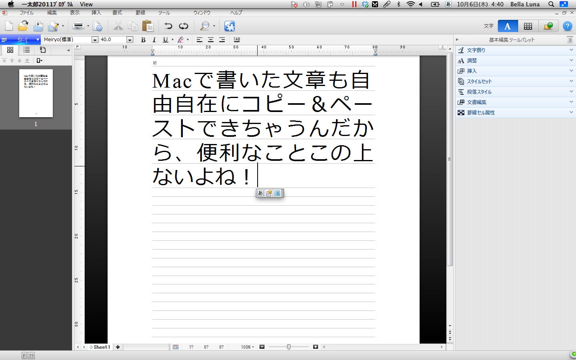Open the 書式 menu
Image resolution: width=576 pixels, height=360 pixels.
[x=117, y=13]
